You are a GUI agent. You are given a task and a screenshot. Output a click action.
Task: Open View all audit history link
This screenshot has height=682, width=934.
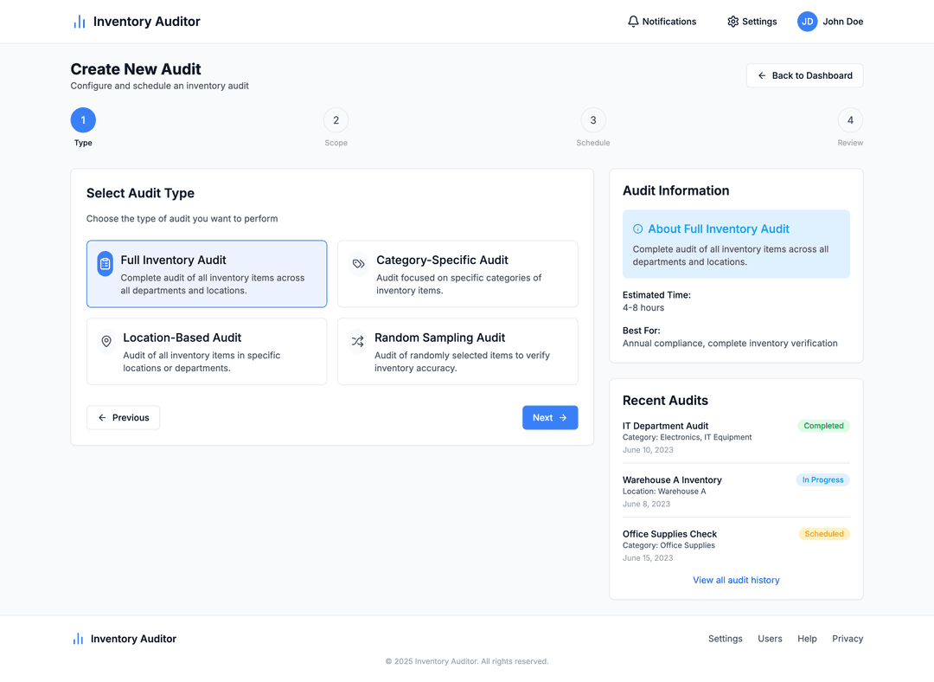tap(736, 580)
